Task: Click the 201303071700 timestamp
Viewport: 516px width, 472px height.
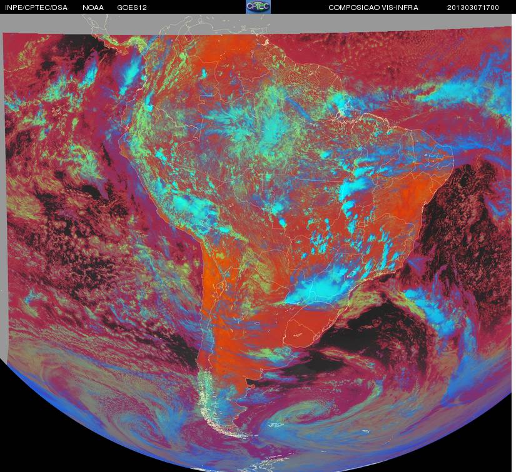Action: coord(473,8)
